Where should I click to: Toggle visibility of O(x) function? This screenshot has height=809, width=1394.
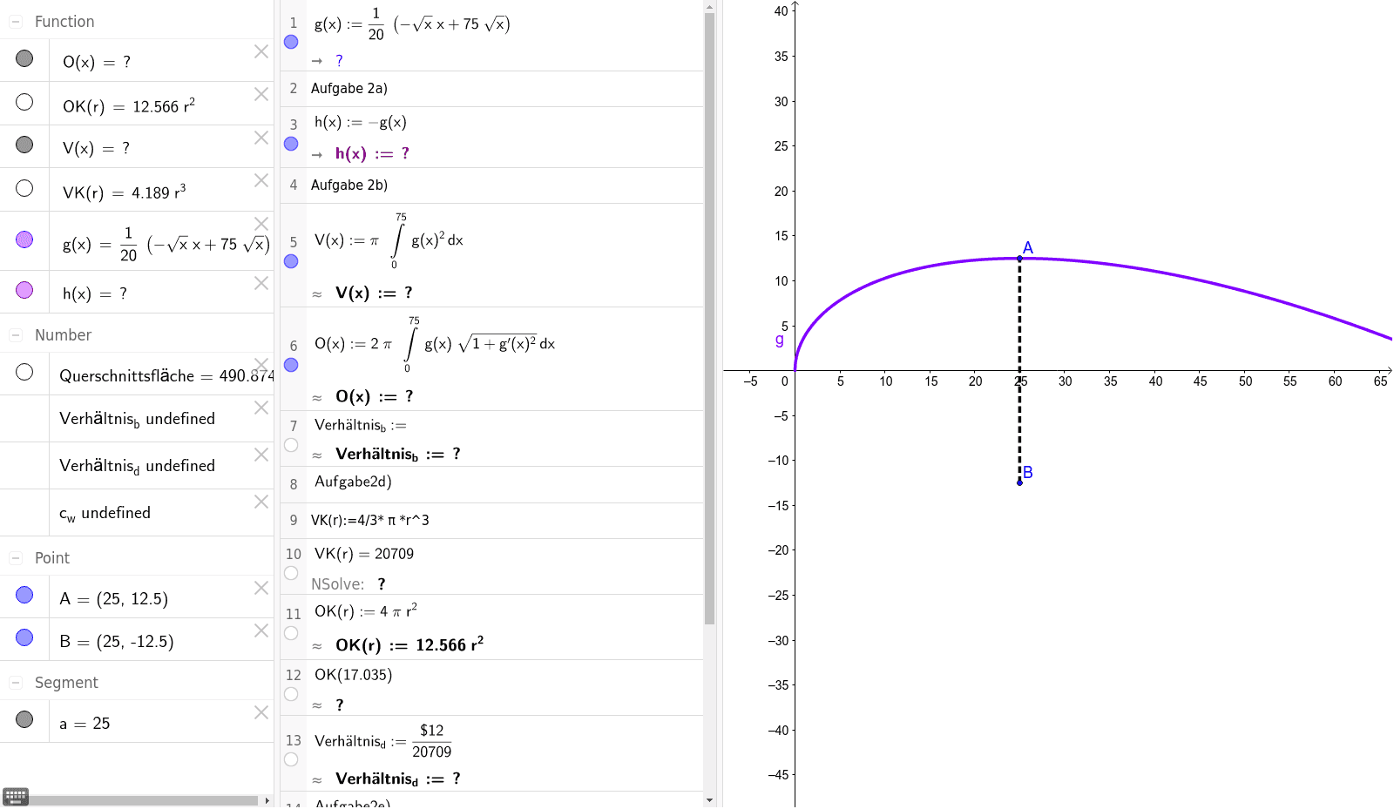(24, 58)
